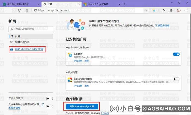Go to the home page

coord(27,10)
